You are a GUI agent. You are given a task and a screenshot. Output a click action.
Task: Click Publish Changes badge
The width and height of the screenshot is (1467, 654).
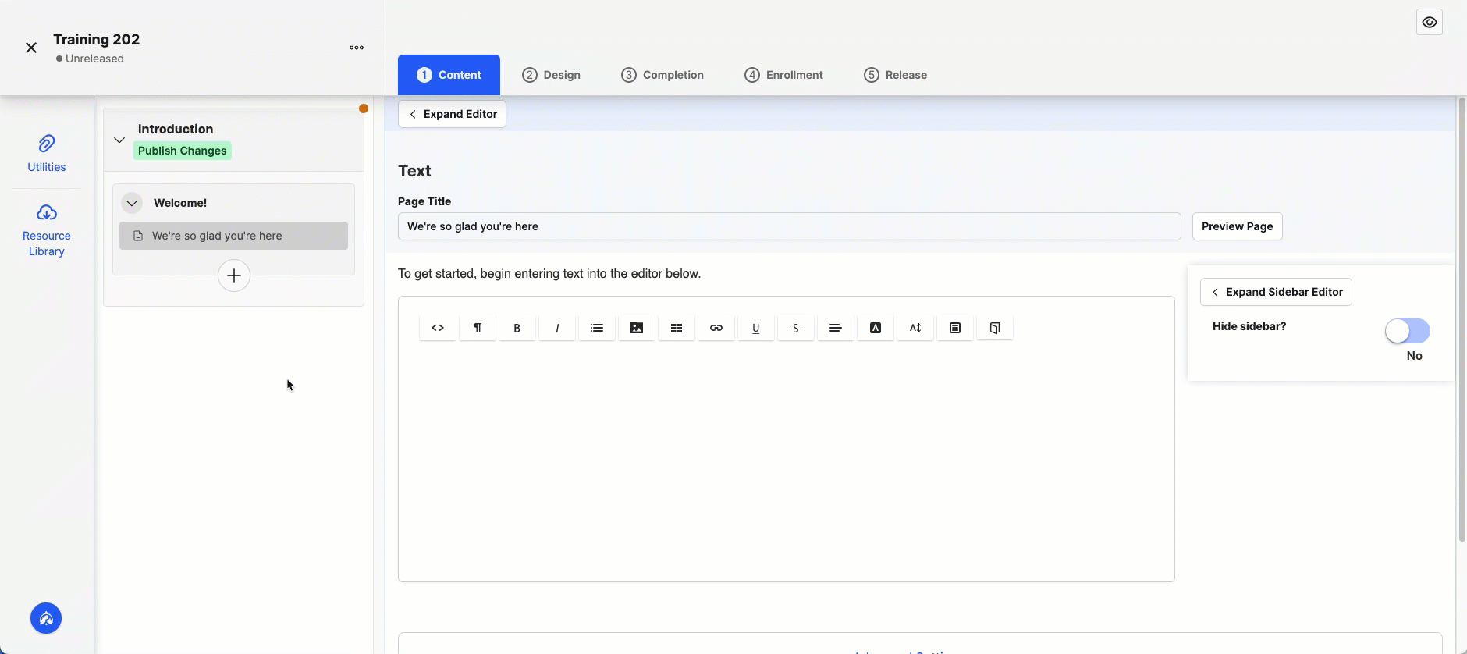pyautogui.click(x=183, y=151)
